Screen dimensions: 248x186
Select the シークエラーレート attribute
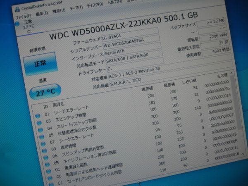76,138
